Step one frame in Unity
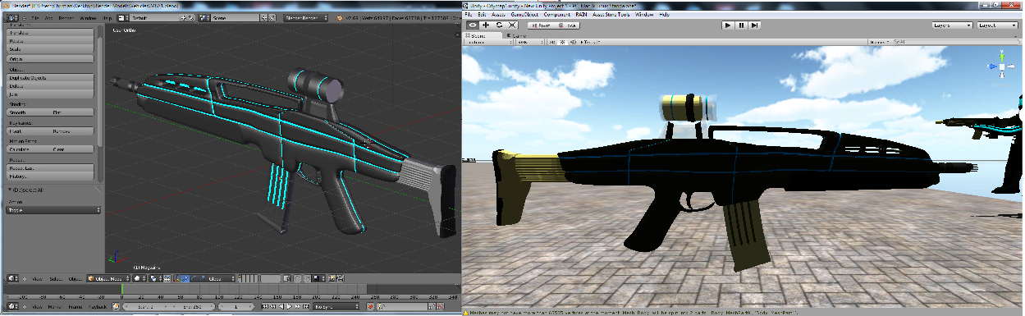Image resolution: width=1025 pixels, height=316 pixels. click(754, 25)
